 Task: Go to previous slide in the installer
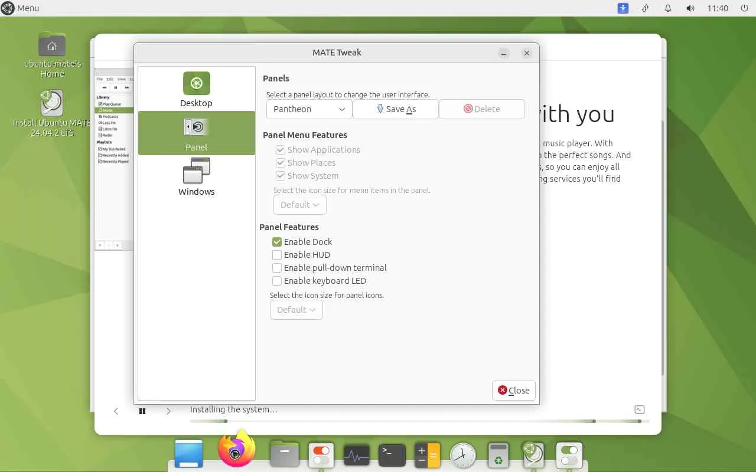coord(116,411)
